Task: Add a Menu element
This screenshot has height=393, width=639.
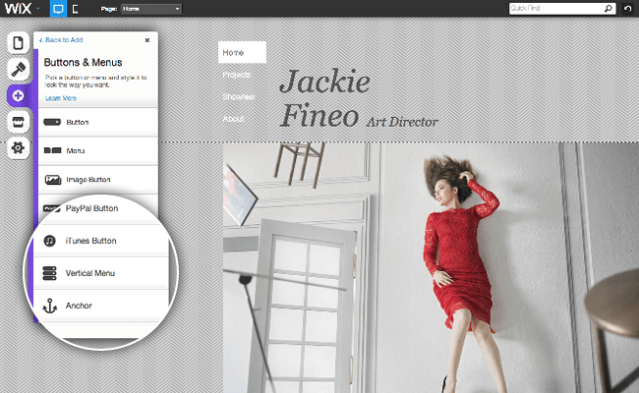Action: (x=97, y=150)
